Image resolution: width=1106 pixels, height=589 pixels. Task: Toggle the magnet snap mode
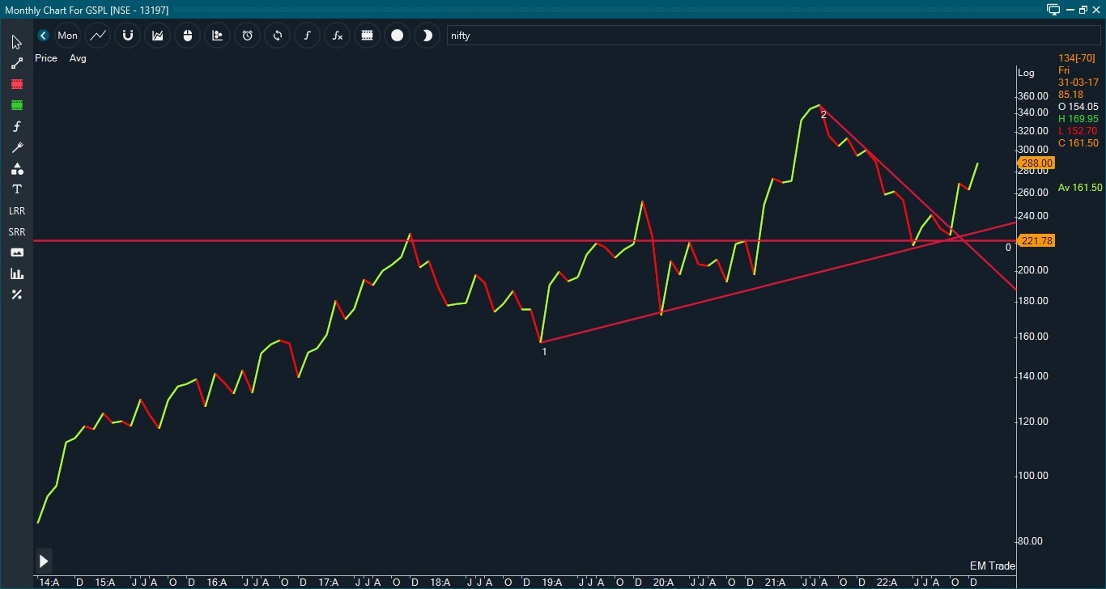tap(127, 36)
